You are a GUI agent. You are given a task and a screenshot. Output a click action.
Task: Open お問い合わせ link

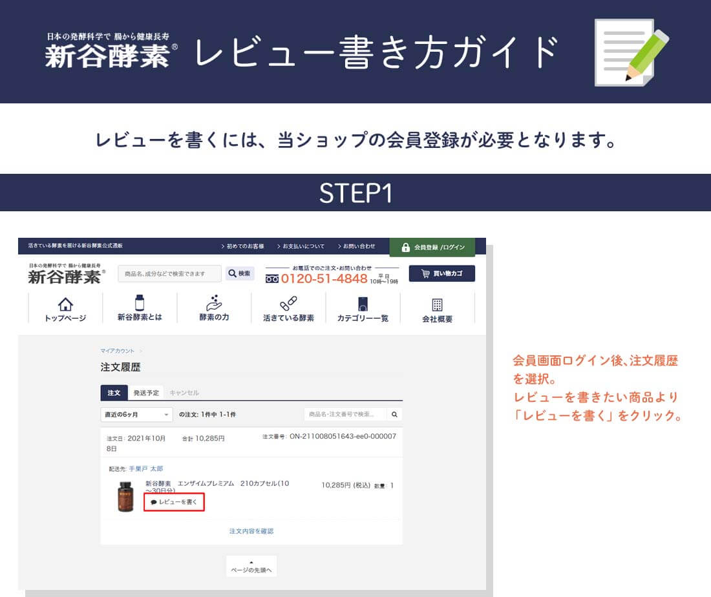(356, 246)
